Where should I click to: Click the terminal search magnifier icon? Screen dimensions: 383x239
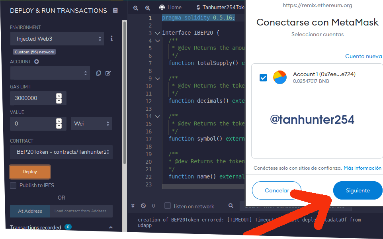[x=231, y=206]
